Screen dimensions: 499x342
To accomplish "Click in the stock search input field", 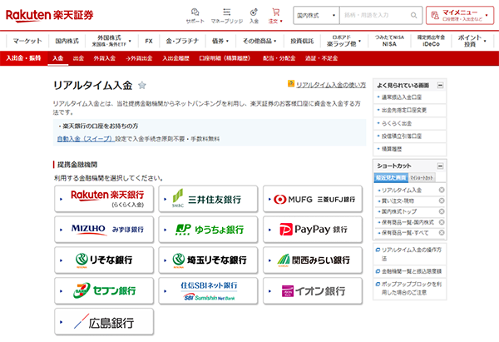I will pos(376,15).
